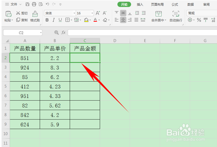217x147 pixels.
Task: Switch to the 审阅 tab
Action: [x=206, y=5]
